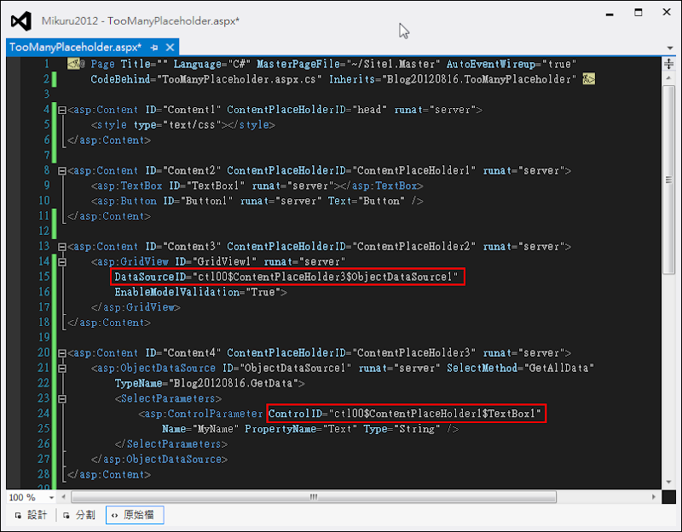Collapse the SelectParameters block at line 23

pyautogui.click(x=61, y=399)
